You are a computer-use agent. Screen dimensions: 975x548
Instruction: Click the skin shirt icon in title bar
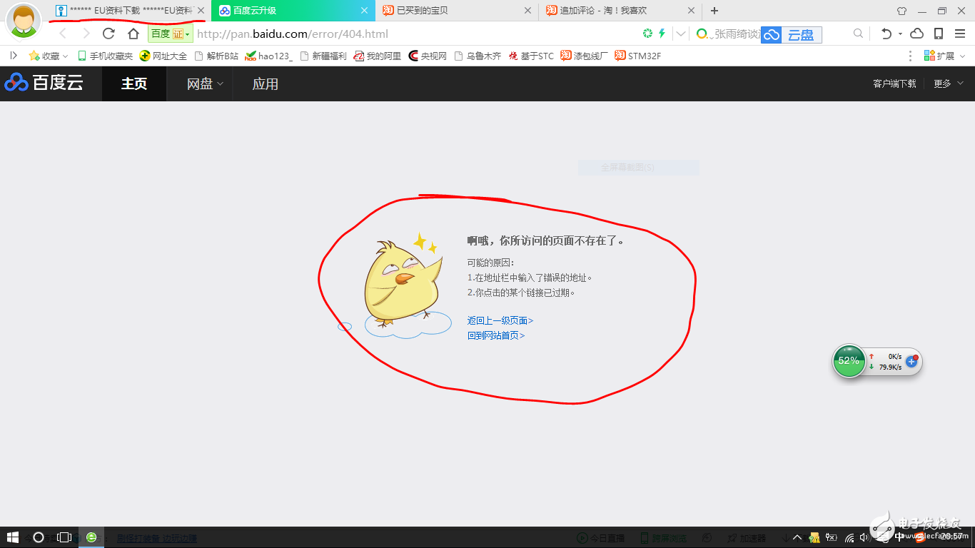tap(901, 11)
